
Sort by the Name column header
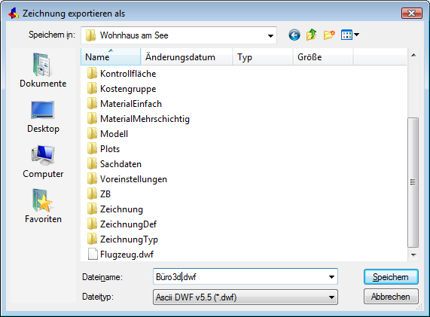click(x=111, y=57)
